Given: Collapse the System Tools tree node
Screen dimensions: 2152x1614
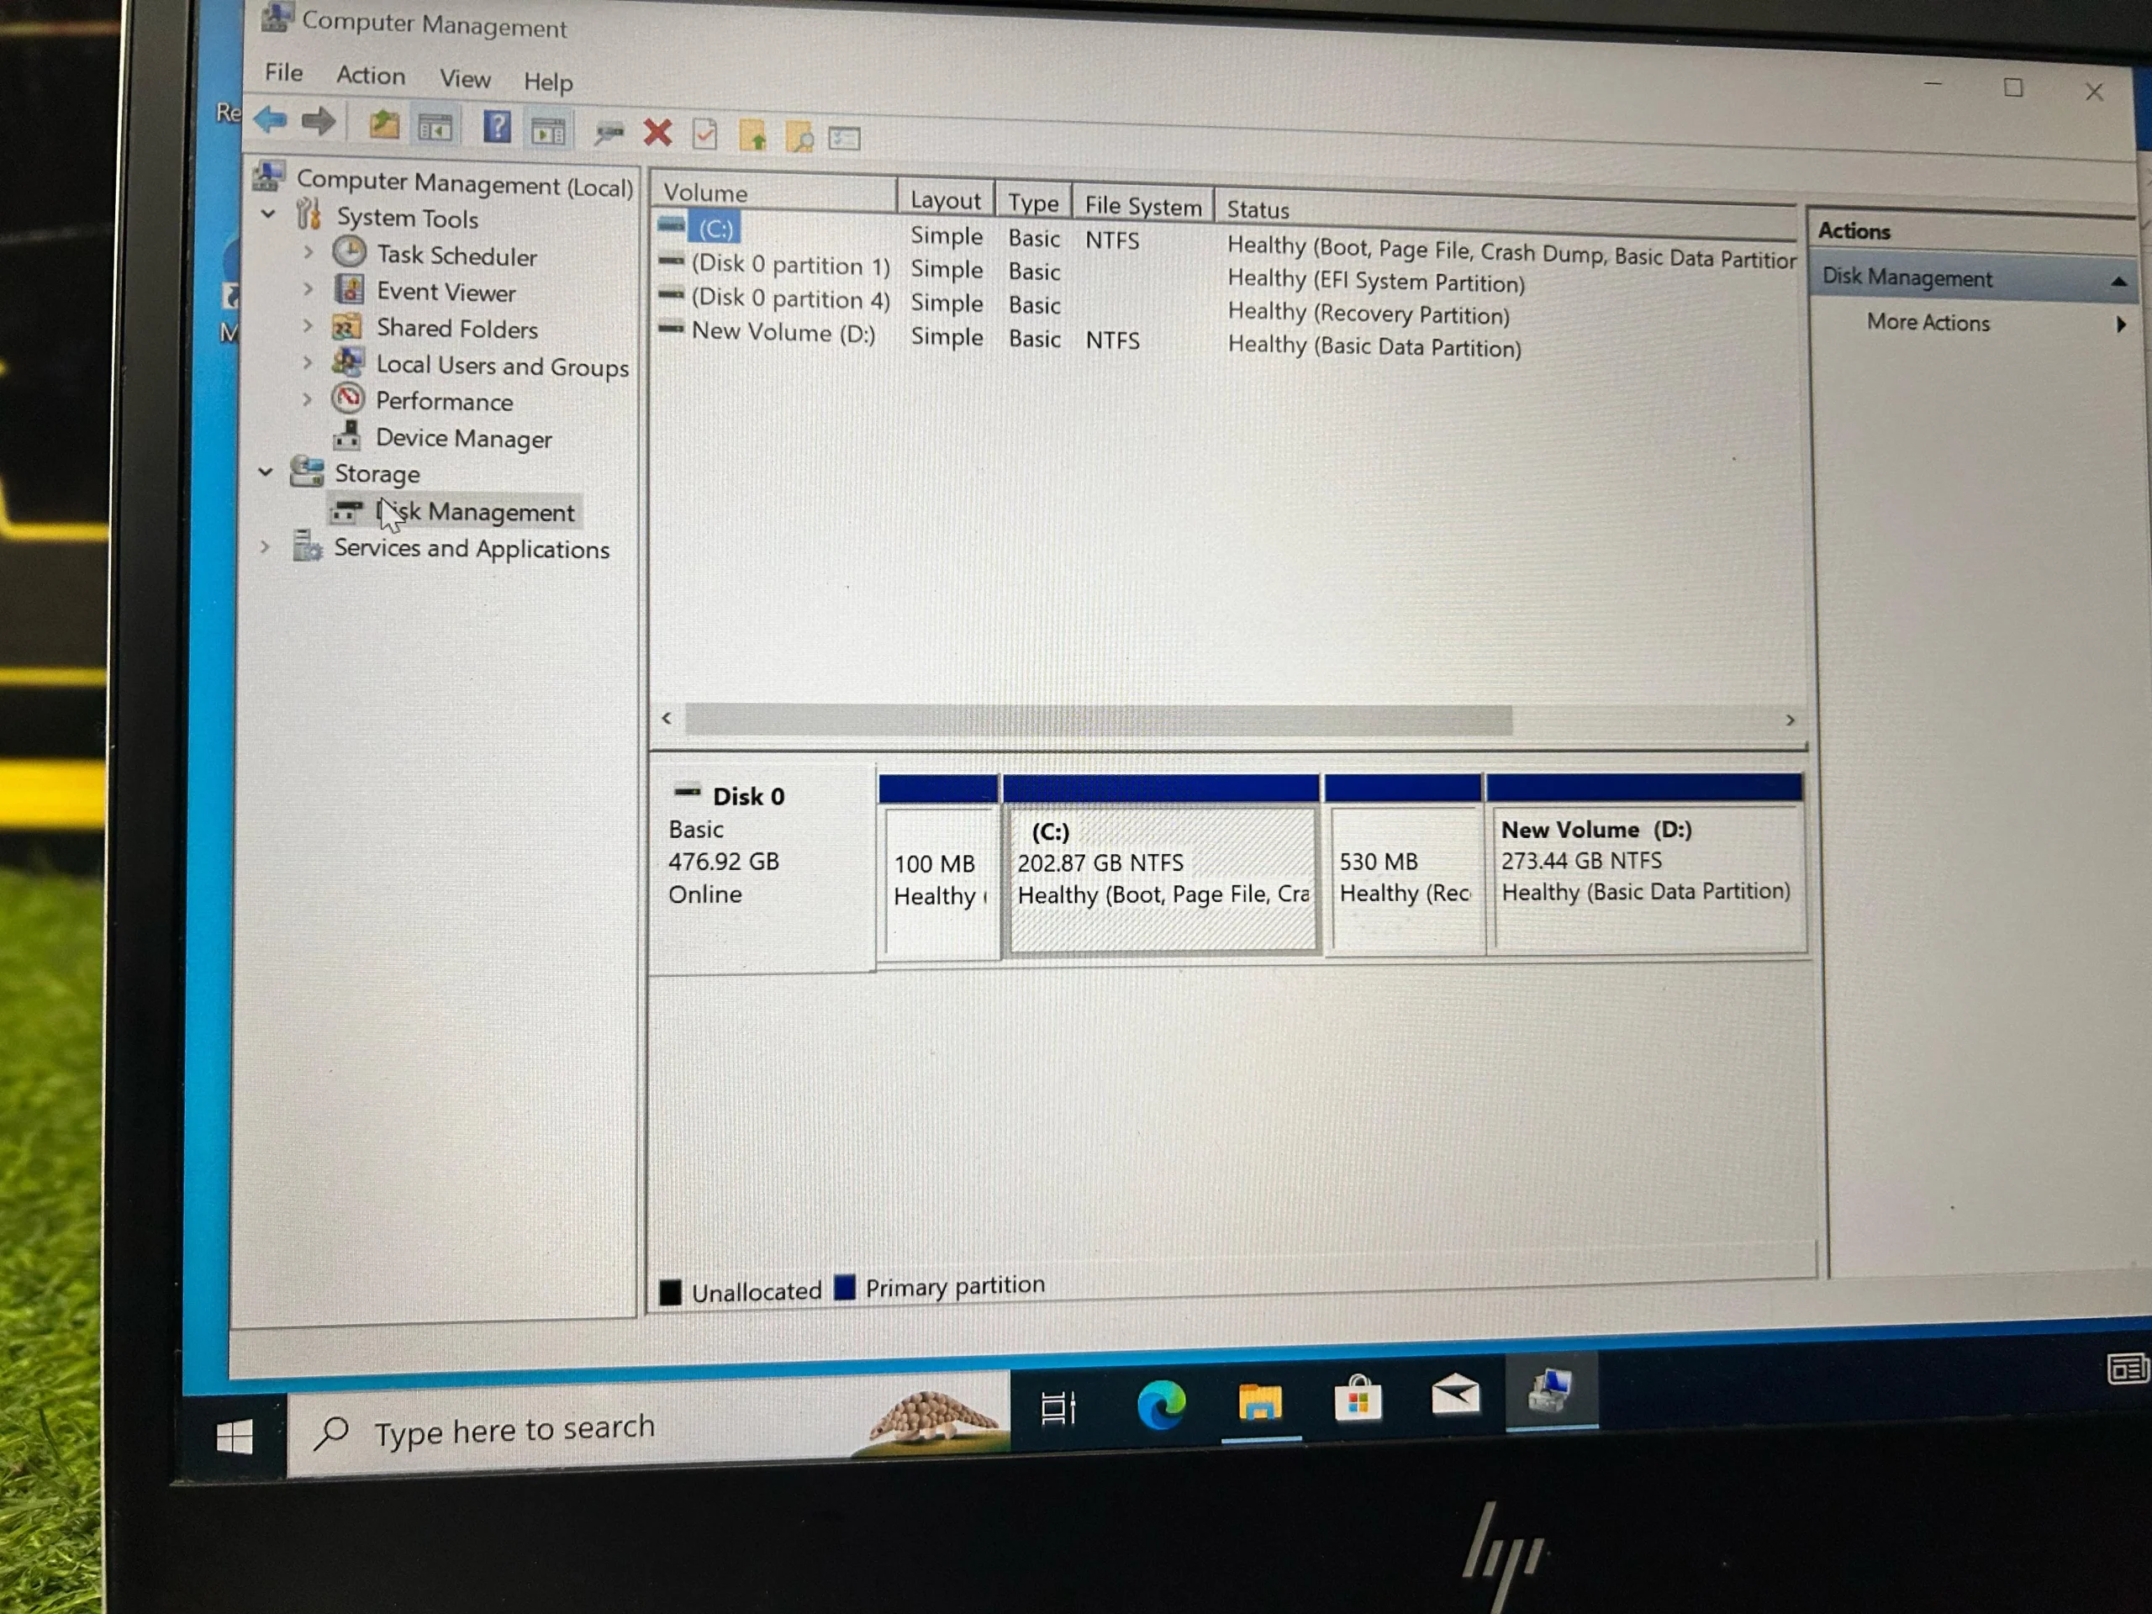Looking at the screenshot, I should [x=268, y=214].
